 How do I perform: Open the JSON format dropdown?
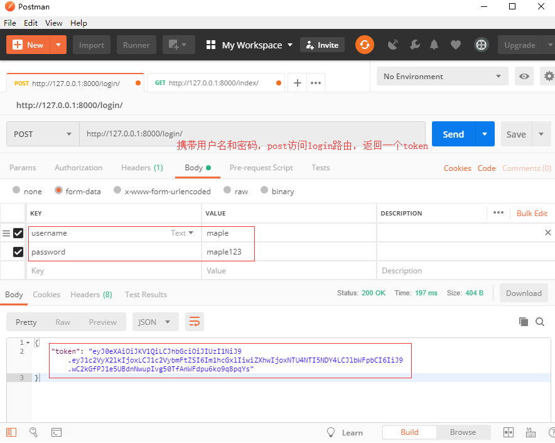pyautogui.click(x=155, y=322)
